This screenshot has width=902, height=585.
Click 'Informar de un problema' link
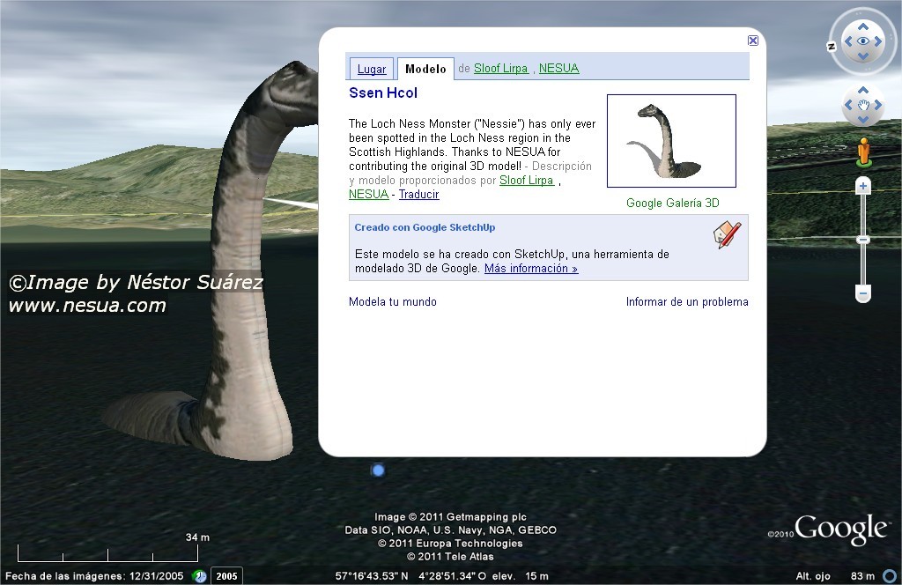pyautogui.click(x=687, y=301)
